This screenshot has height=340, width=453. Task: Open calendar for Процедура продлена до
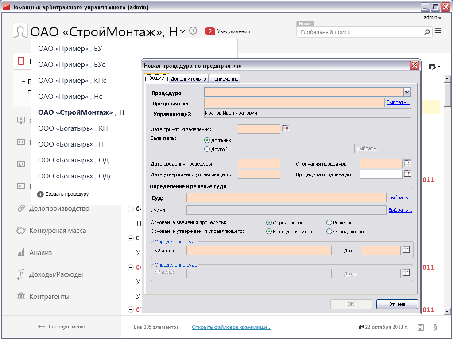[408, 174]
